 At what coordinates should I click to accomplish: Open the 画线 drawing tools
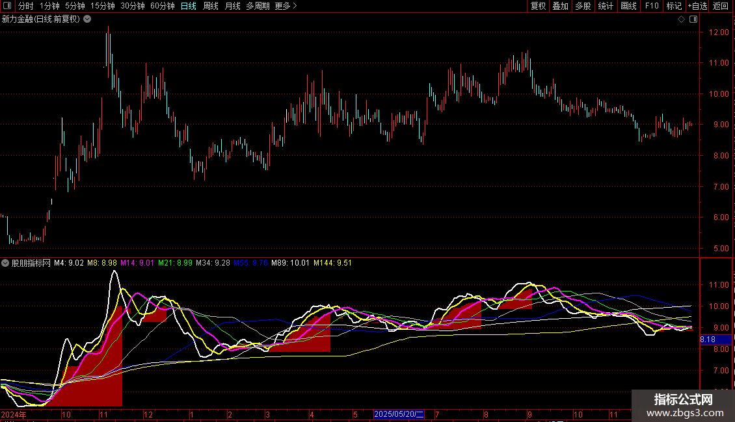[628, 6]
